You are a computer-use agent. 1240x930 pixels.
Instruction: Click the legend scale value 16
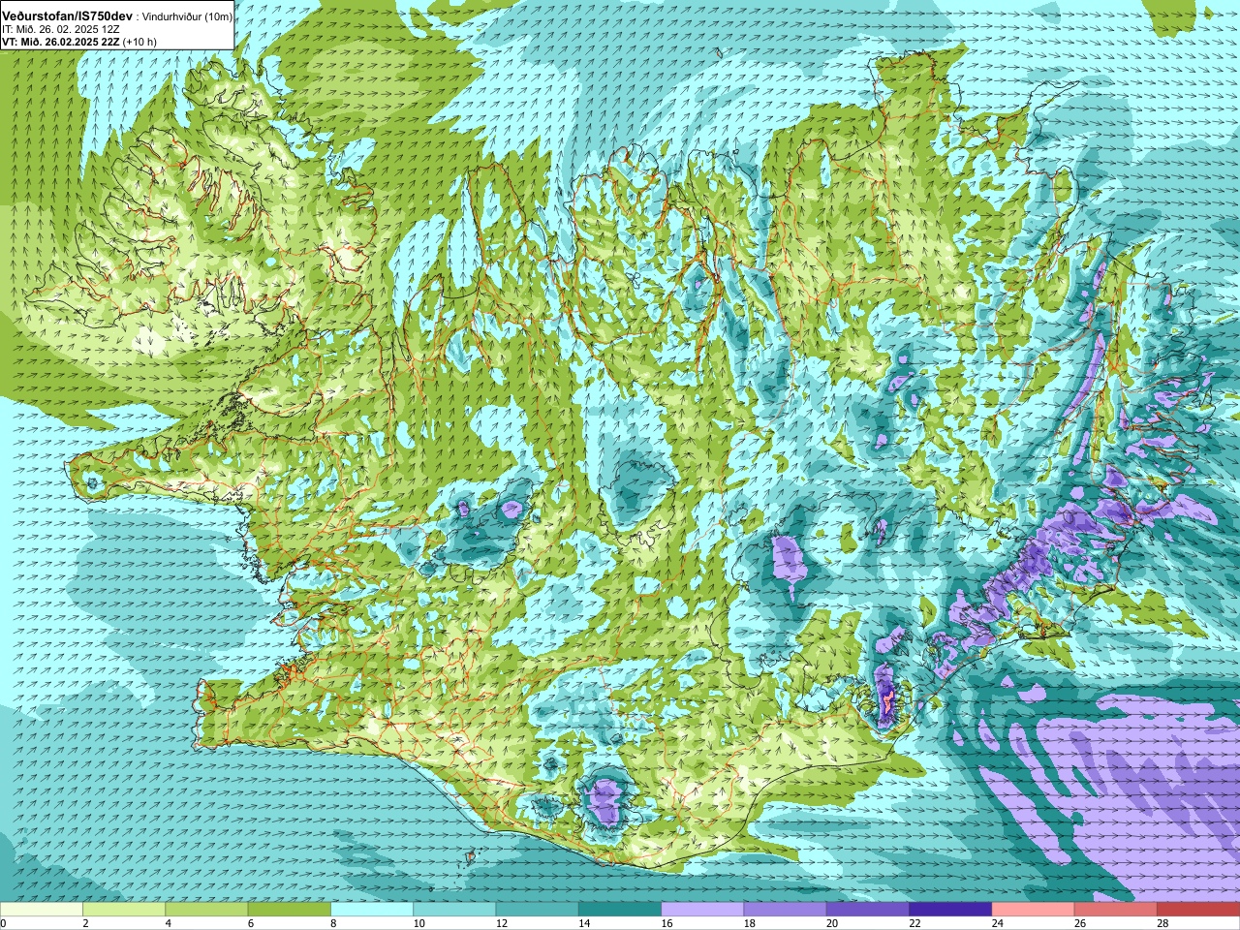[x=667, y=923]
